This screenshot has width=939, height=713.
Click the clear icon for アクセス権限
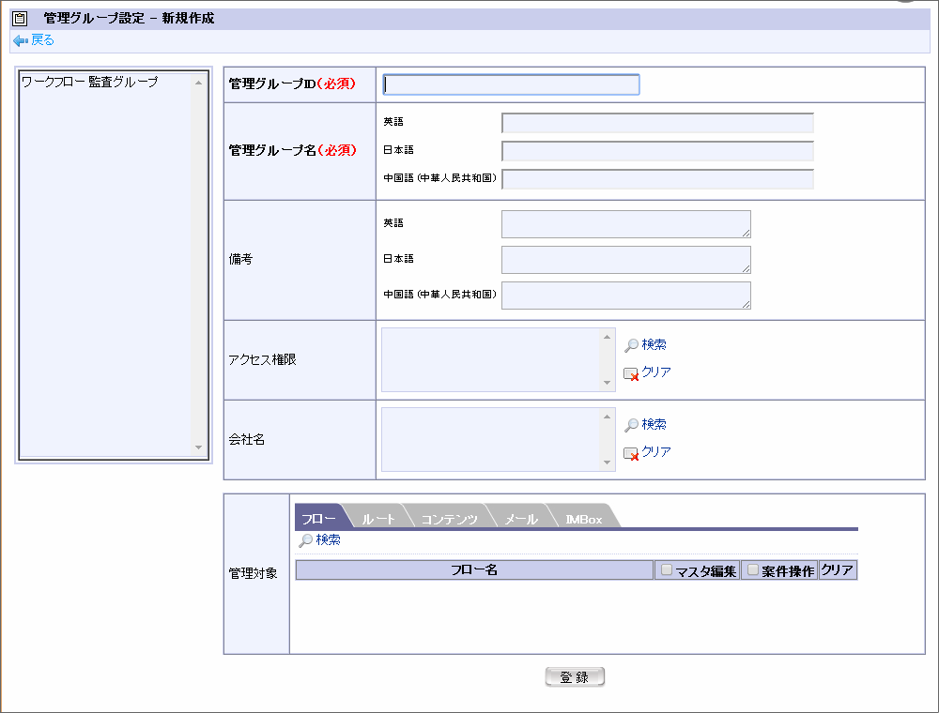(631, 373)
